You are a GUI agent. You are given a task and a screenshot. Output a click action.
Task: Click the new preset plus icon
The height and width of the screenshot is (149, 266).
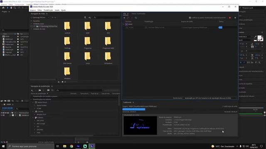(x=32, y=90)
